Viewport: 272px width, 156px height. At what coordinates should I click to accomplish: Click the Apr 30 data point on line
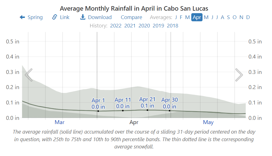click(x=170, y=111)
